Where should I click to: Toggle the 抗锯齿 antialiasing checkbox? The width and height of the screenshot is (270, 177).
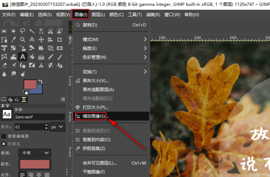click(4, 144)
